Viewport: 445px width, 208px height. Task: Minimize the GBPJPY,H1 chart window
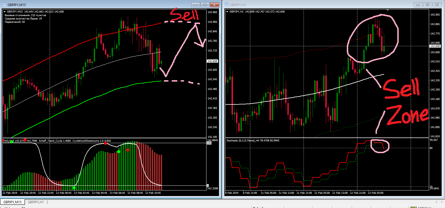coord(418,5)
